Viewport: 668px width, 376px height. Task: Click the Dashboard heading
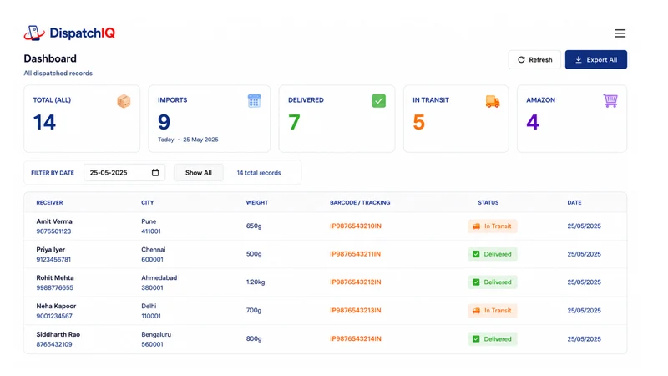[x=50, y=58]
